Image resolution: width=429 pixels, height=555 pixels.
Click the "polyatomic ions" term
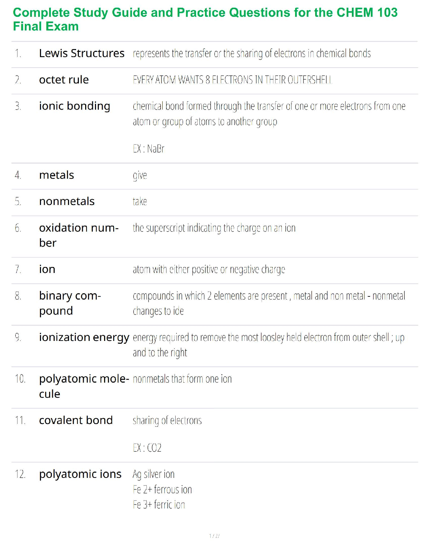(x=80, y=474)
